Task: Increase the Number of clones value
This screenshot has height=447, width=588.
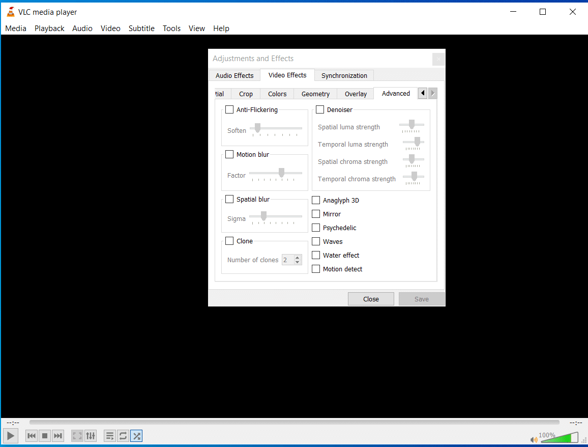Action: [x=298, y=257]
